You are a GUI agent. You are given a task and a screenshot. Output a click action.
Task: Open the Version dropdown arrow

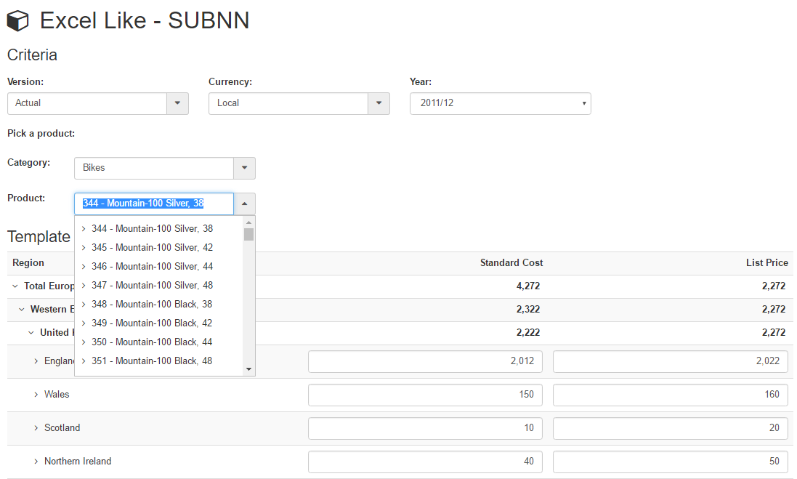177,103
